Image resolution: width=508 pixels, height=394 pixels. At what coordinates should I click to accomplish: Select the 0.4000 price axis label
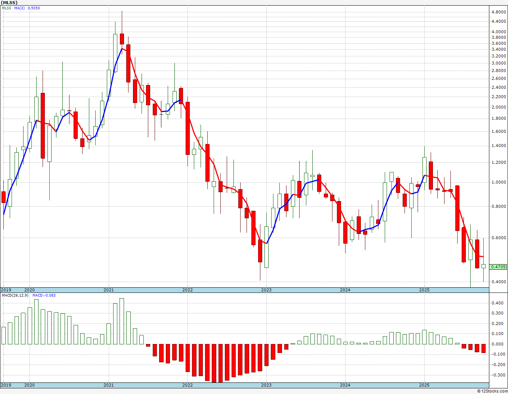[499, 282]
